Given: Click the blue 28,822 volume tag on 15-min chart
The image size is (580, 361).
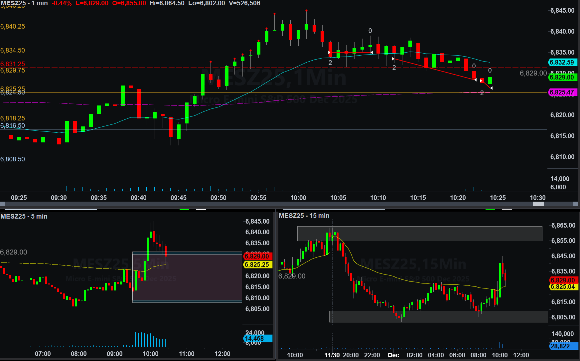Looking at the screenshot, I should point(563,346).
